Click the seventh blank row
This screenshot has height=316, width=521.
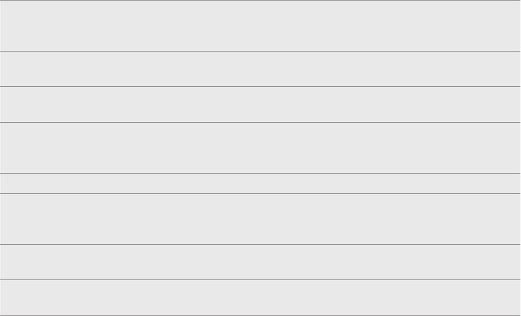260,262
